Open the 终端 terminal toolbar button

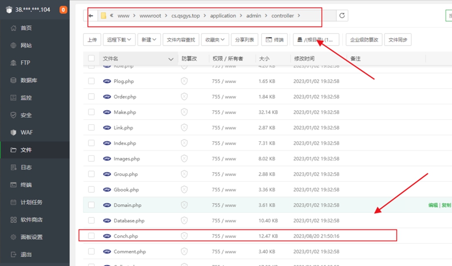275,40
